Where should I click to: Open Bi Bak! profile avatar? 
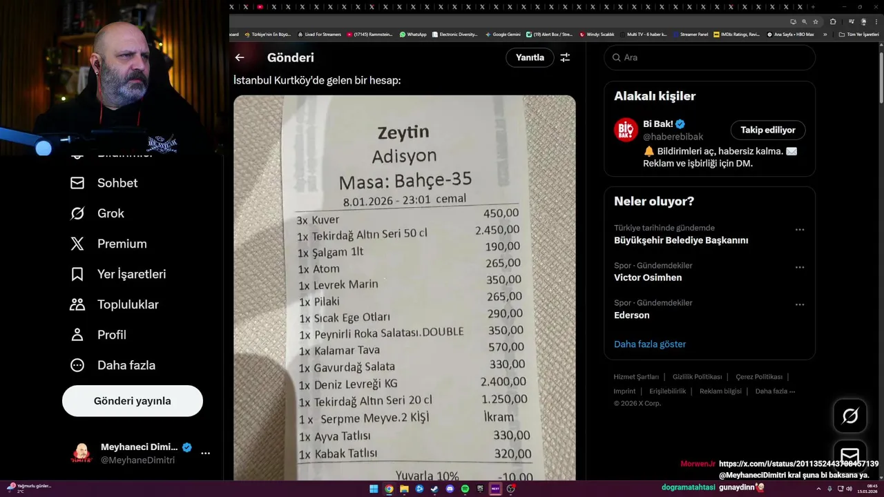tap(626, 130)
